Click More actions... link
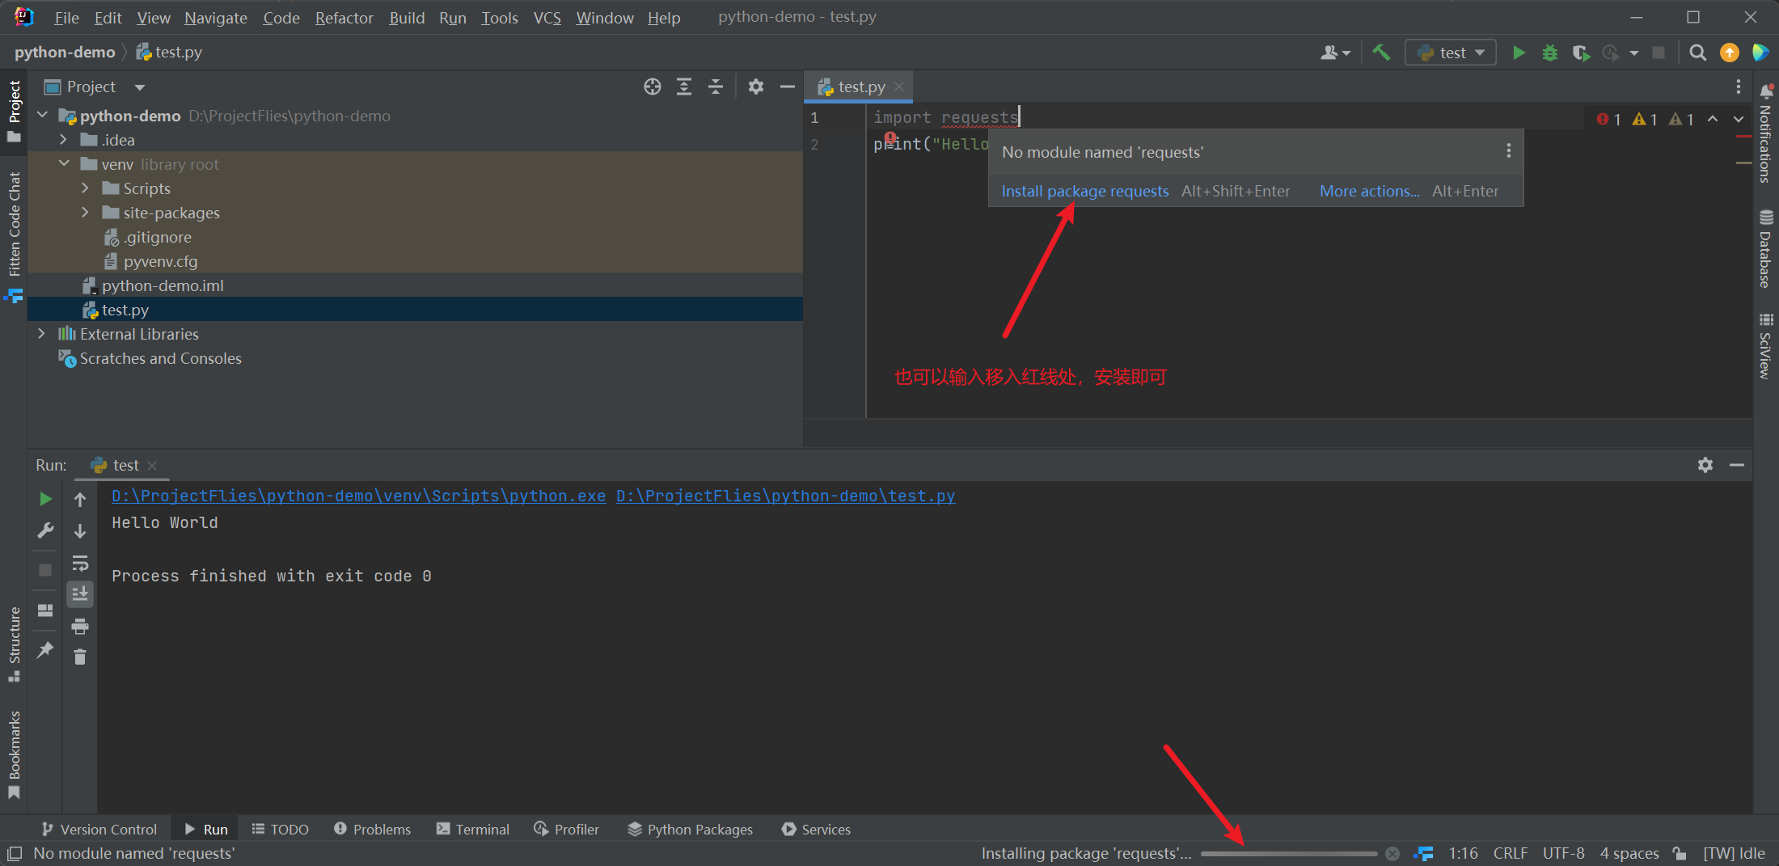 1370,191
